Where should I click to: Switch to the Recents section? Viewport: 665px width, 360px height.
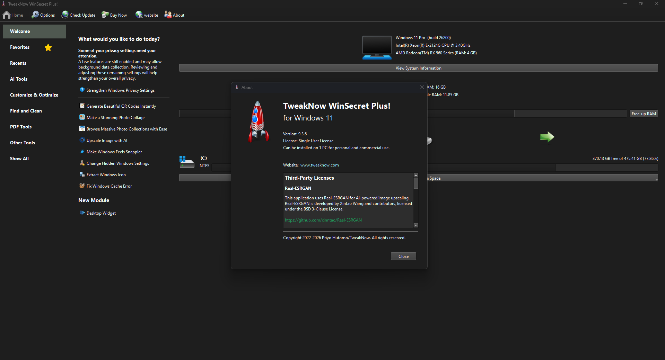click(18, 63)
